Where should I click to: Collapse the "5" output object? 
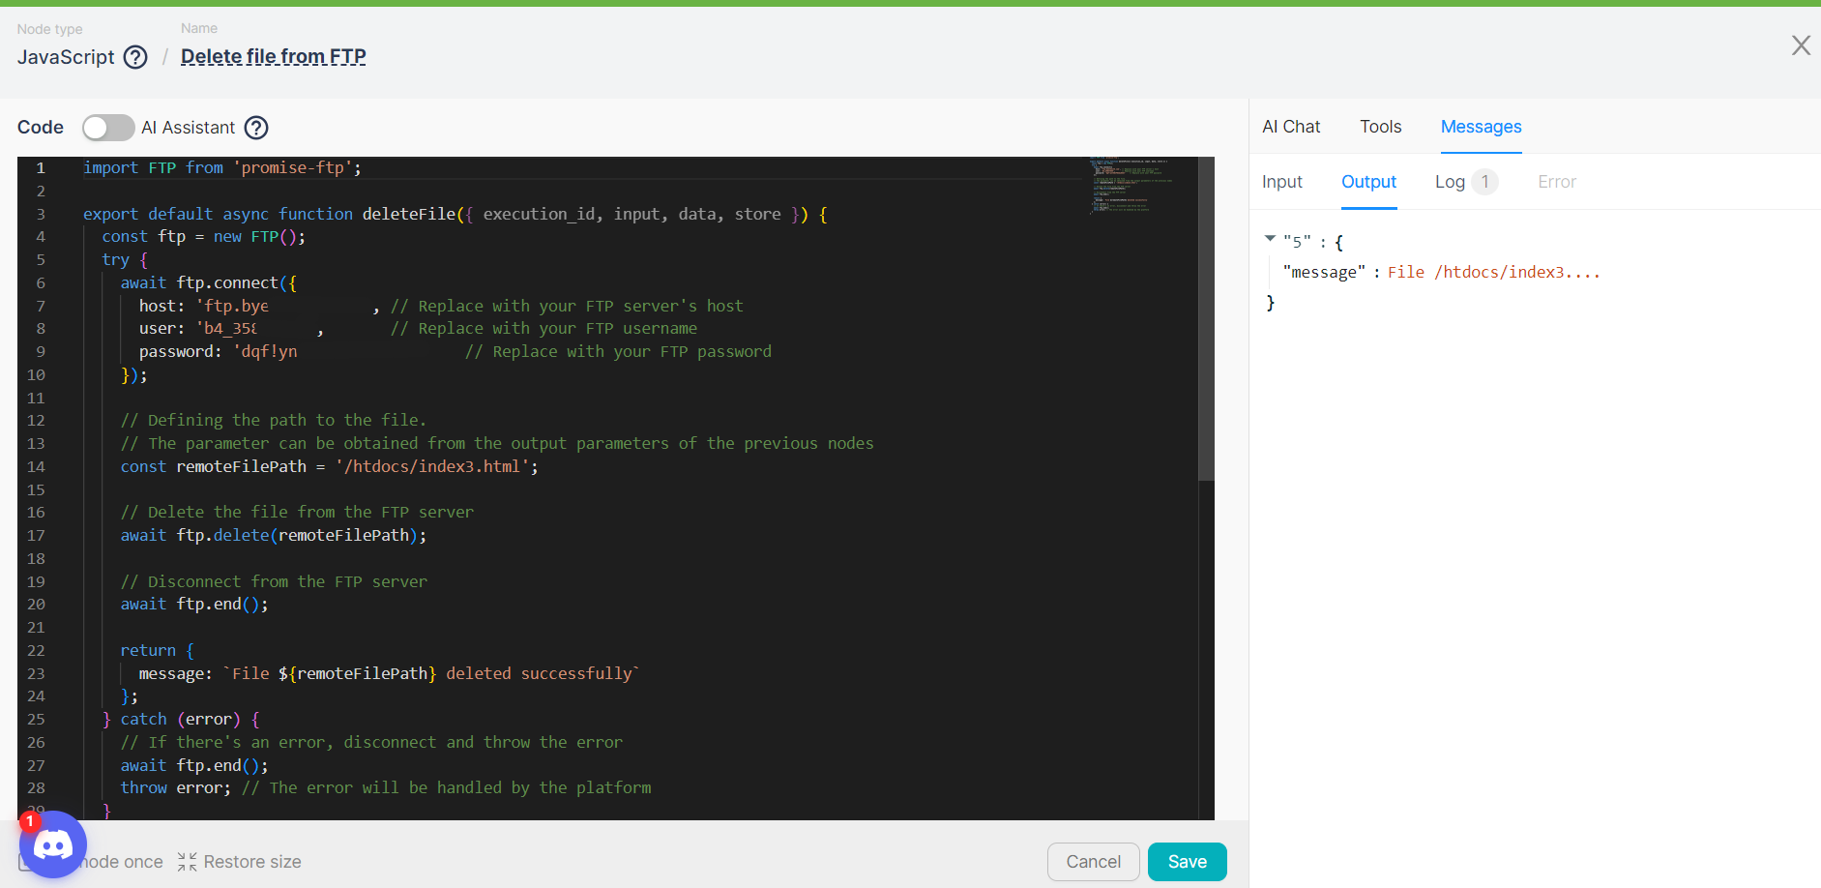[1270, 239]
